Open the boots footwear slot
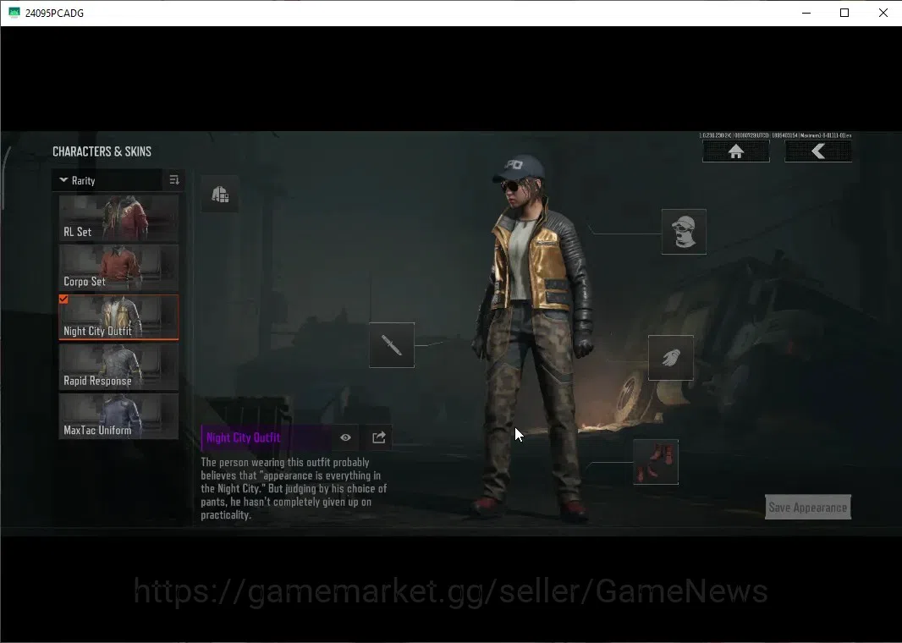This screenshot has width=902, height=643. click(656, 462)
